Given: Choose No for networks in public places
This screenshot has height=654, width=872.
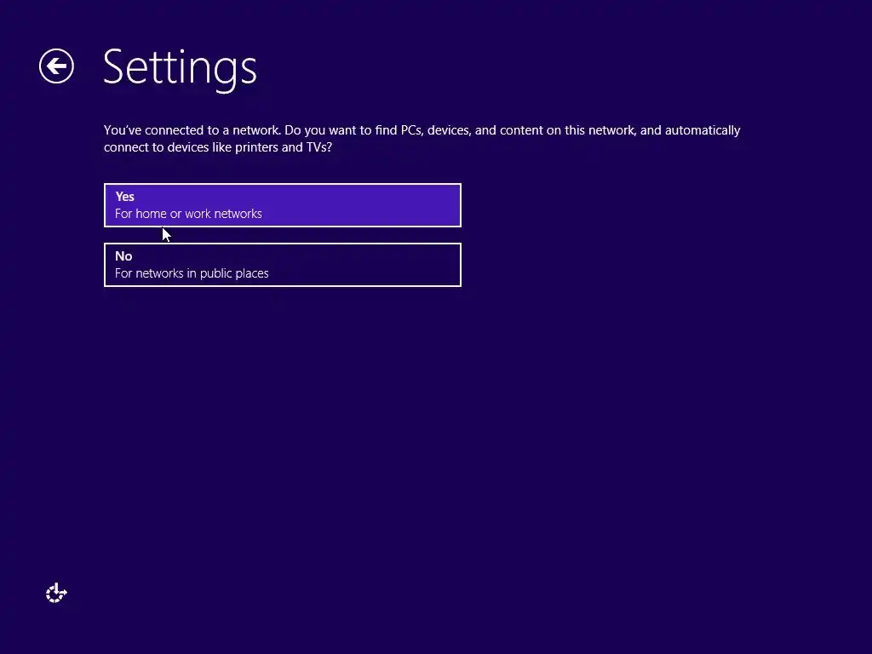Looking at the screenshot, I should coord(283,265).
